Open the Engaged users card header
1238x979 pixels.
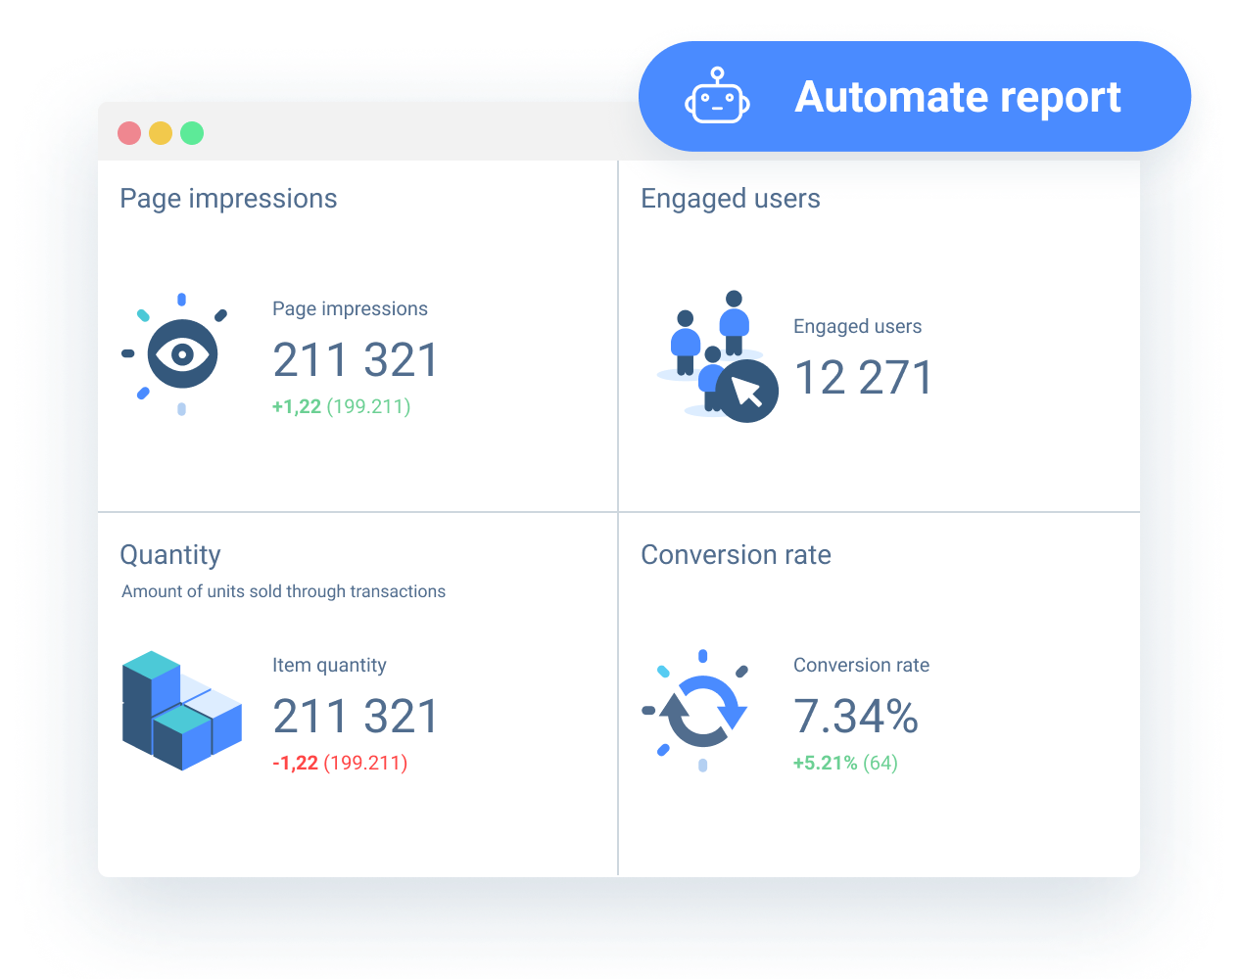pos(731,198)
